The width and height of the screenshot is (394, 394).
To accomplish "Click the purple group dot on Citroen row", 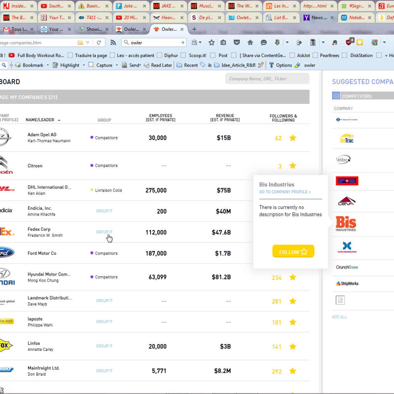I will (x=92, y=165).
